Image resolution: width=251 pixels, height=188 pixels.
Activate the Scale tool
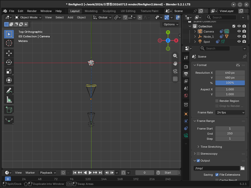[9, 71]
